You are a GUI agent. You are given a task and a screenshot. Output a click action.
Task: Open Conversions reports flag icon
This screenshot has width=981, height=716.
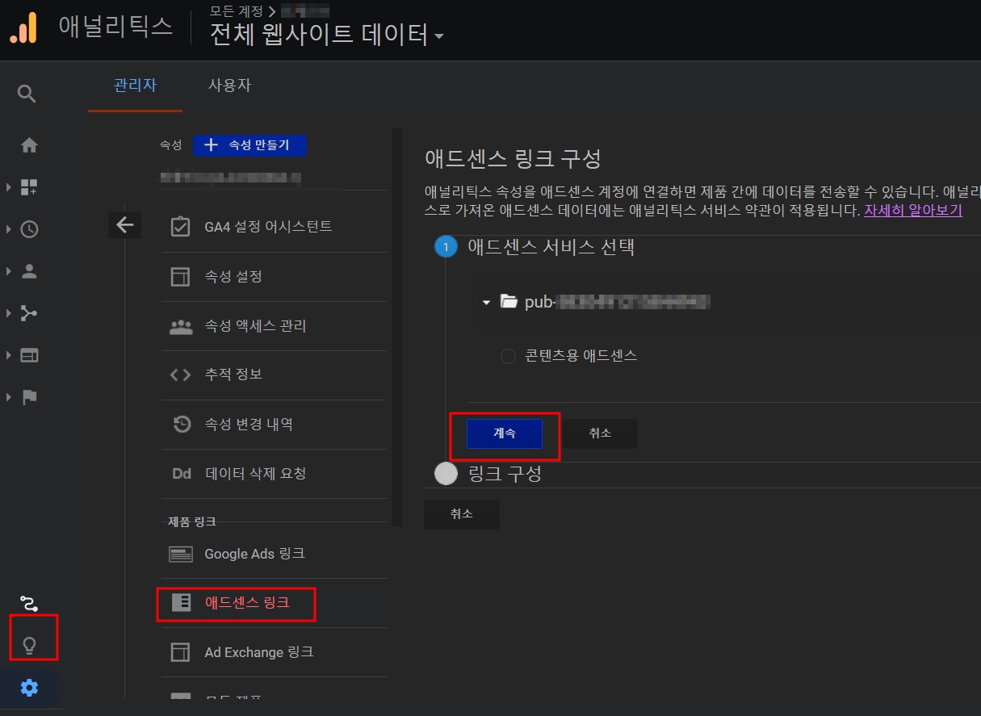click(29, 397)
